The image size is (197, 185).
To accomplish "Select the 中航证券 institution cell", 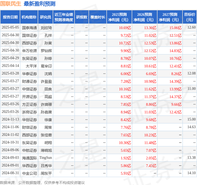I will click(x=29, y=150).
